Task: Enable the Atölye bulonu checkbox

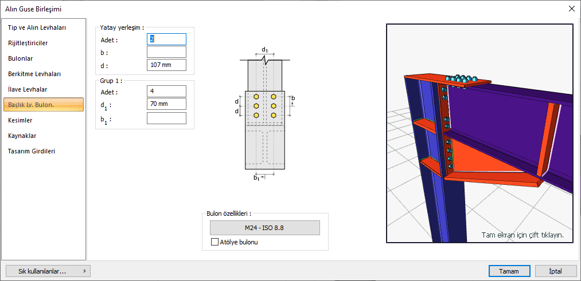Action: click(215, 242)
